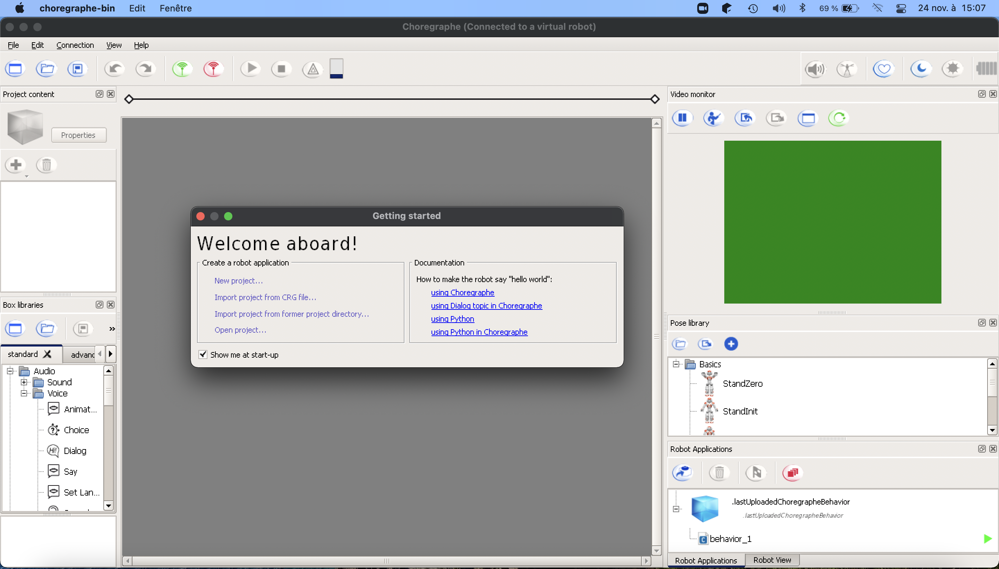Screen dimensions: 999x569
Task: Click the Pose library export icon
Action: (706, 344)
